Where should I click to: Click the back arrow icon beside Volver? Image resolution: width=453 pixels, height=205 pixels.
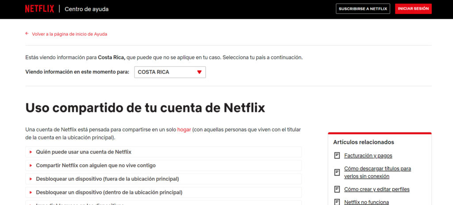click(27, 34)
